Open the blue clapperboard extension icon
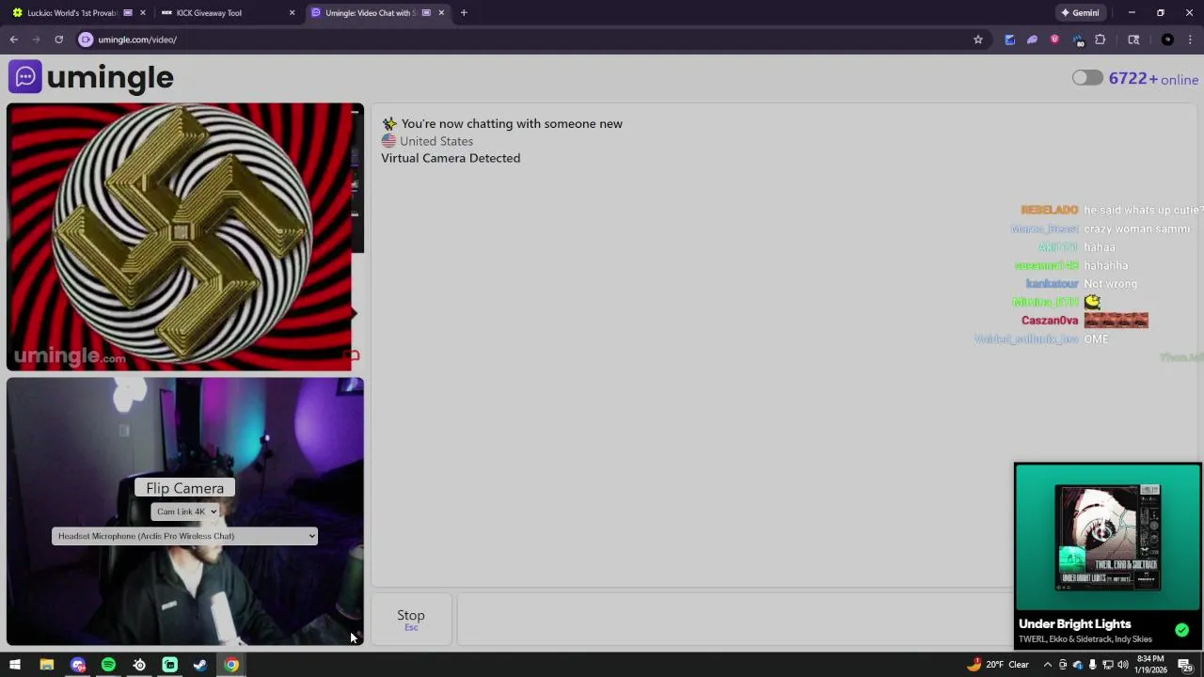Viewport: 1204px width, 677px height. [1010, 39]
